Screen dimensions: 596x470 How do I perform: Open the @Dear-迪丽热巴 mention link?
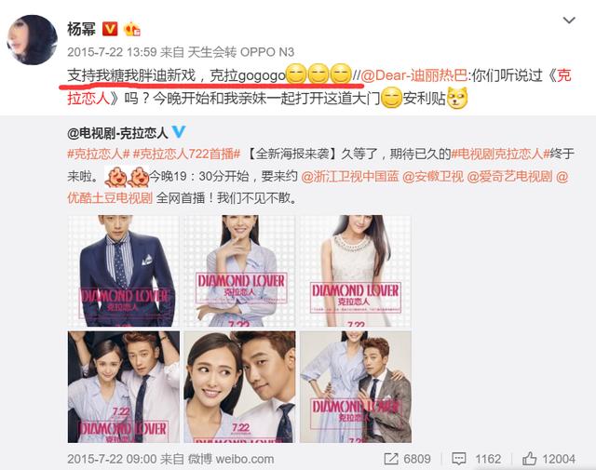pyautogui.click(x=413, y=75)
